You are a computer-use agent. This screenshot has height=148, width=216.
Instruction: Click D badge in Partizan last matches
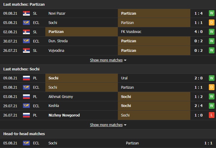(x=212, y=22)
